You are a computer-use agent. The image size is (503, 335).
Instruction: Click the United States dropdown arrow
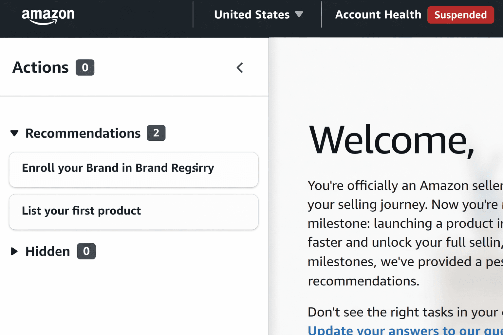(299, 14)
